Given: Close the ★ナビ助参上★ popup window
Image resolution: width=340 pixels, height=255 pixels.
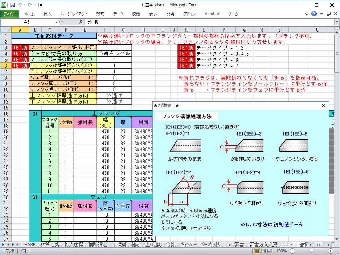Looking at the screenshot, I should pos(324,106).
